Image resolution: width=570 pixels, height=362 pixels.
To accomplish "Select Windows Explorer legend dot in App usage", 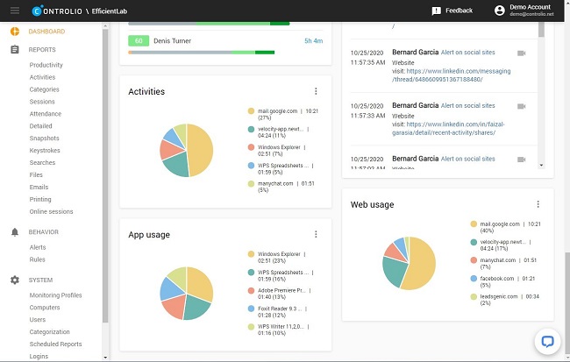I will coord(251,254).
